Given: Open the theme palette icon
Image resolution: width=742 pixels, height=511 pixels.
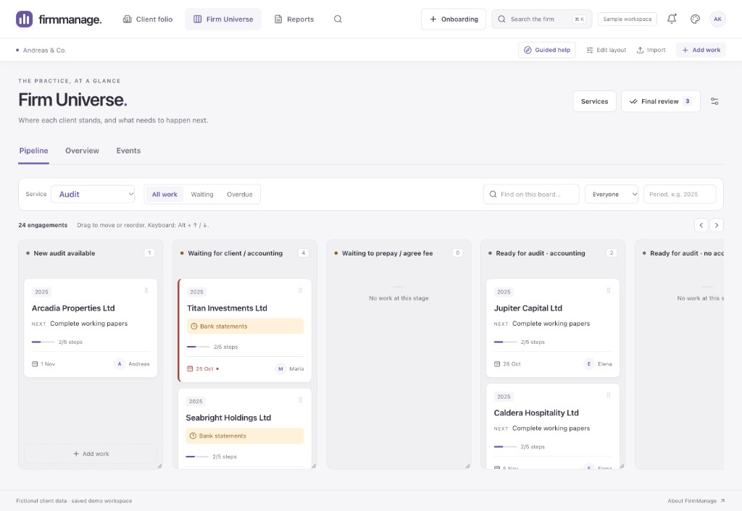Looking at the screenshot, I should pos(695,20).
